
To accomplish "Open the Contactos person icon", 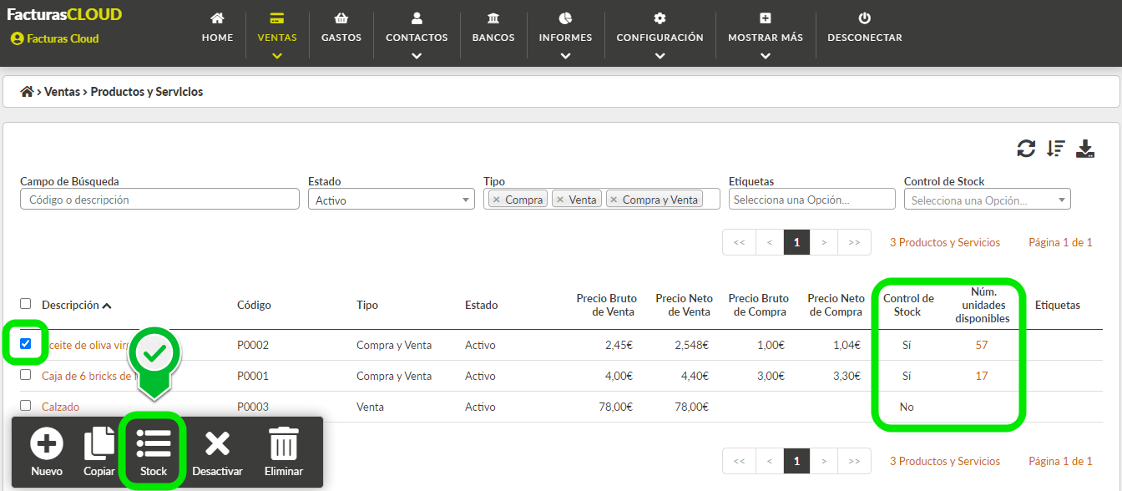I will (417, 18).
